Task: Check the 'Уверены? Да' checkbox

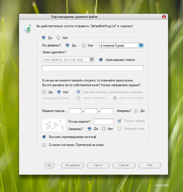Action: point(136,111)
